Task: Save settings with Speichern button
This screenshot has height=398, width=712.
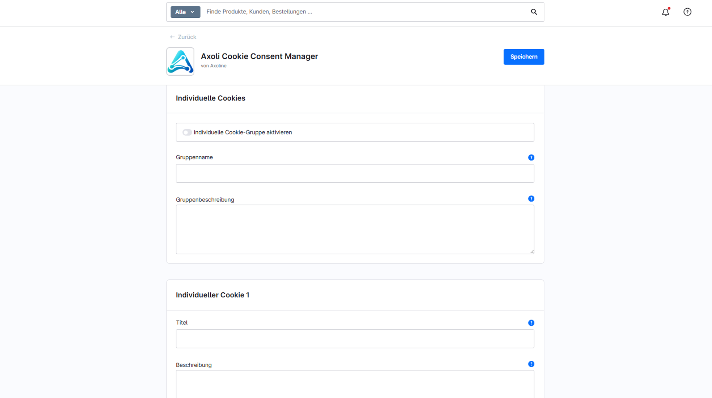Action: [x=523, y=57]
